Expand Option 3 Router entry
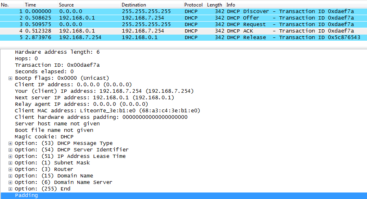367x199 pixels. pos(10,169)
